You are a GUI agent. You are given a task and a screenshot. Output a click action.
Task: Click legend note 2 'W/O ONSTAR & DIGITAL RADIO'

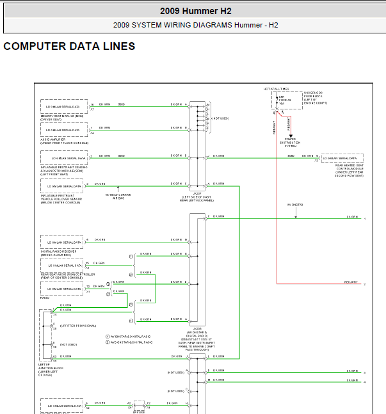[x=129, y=342]
